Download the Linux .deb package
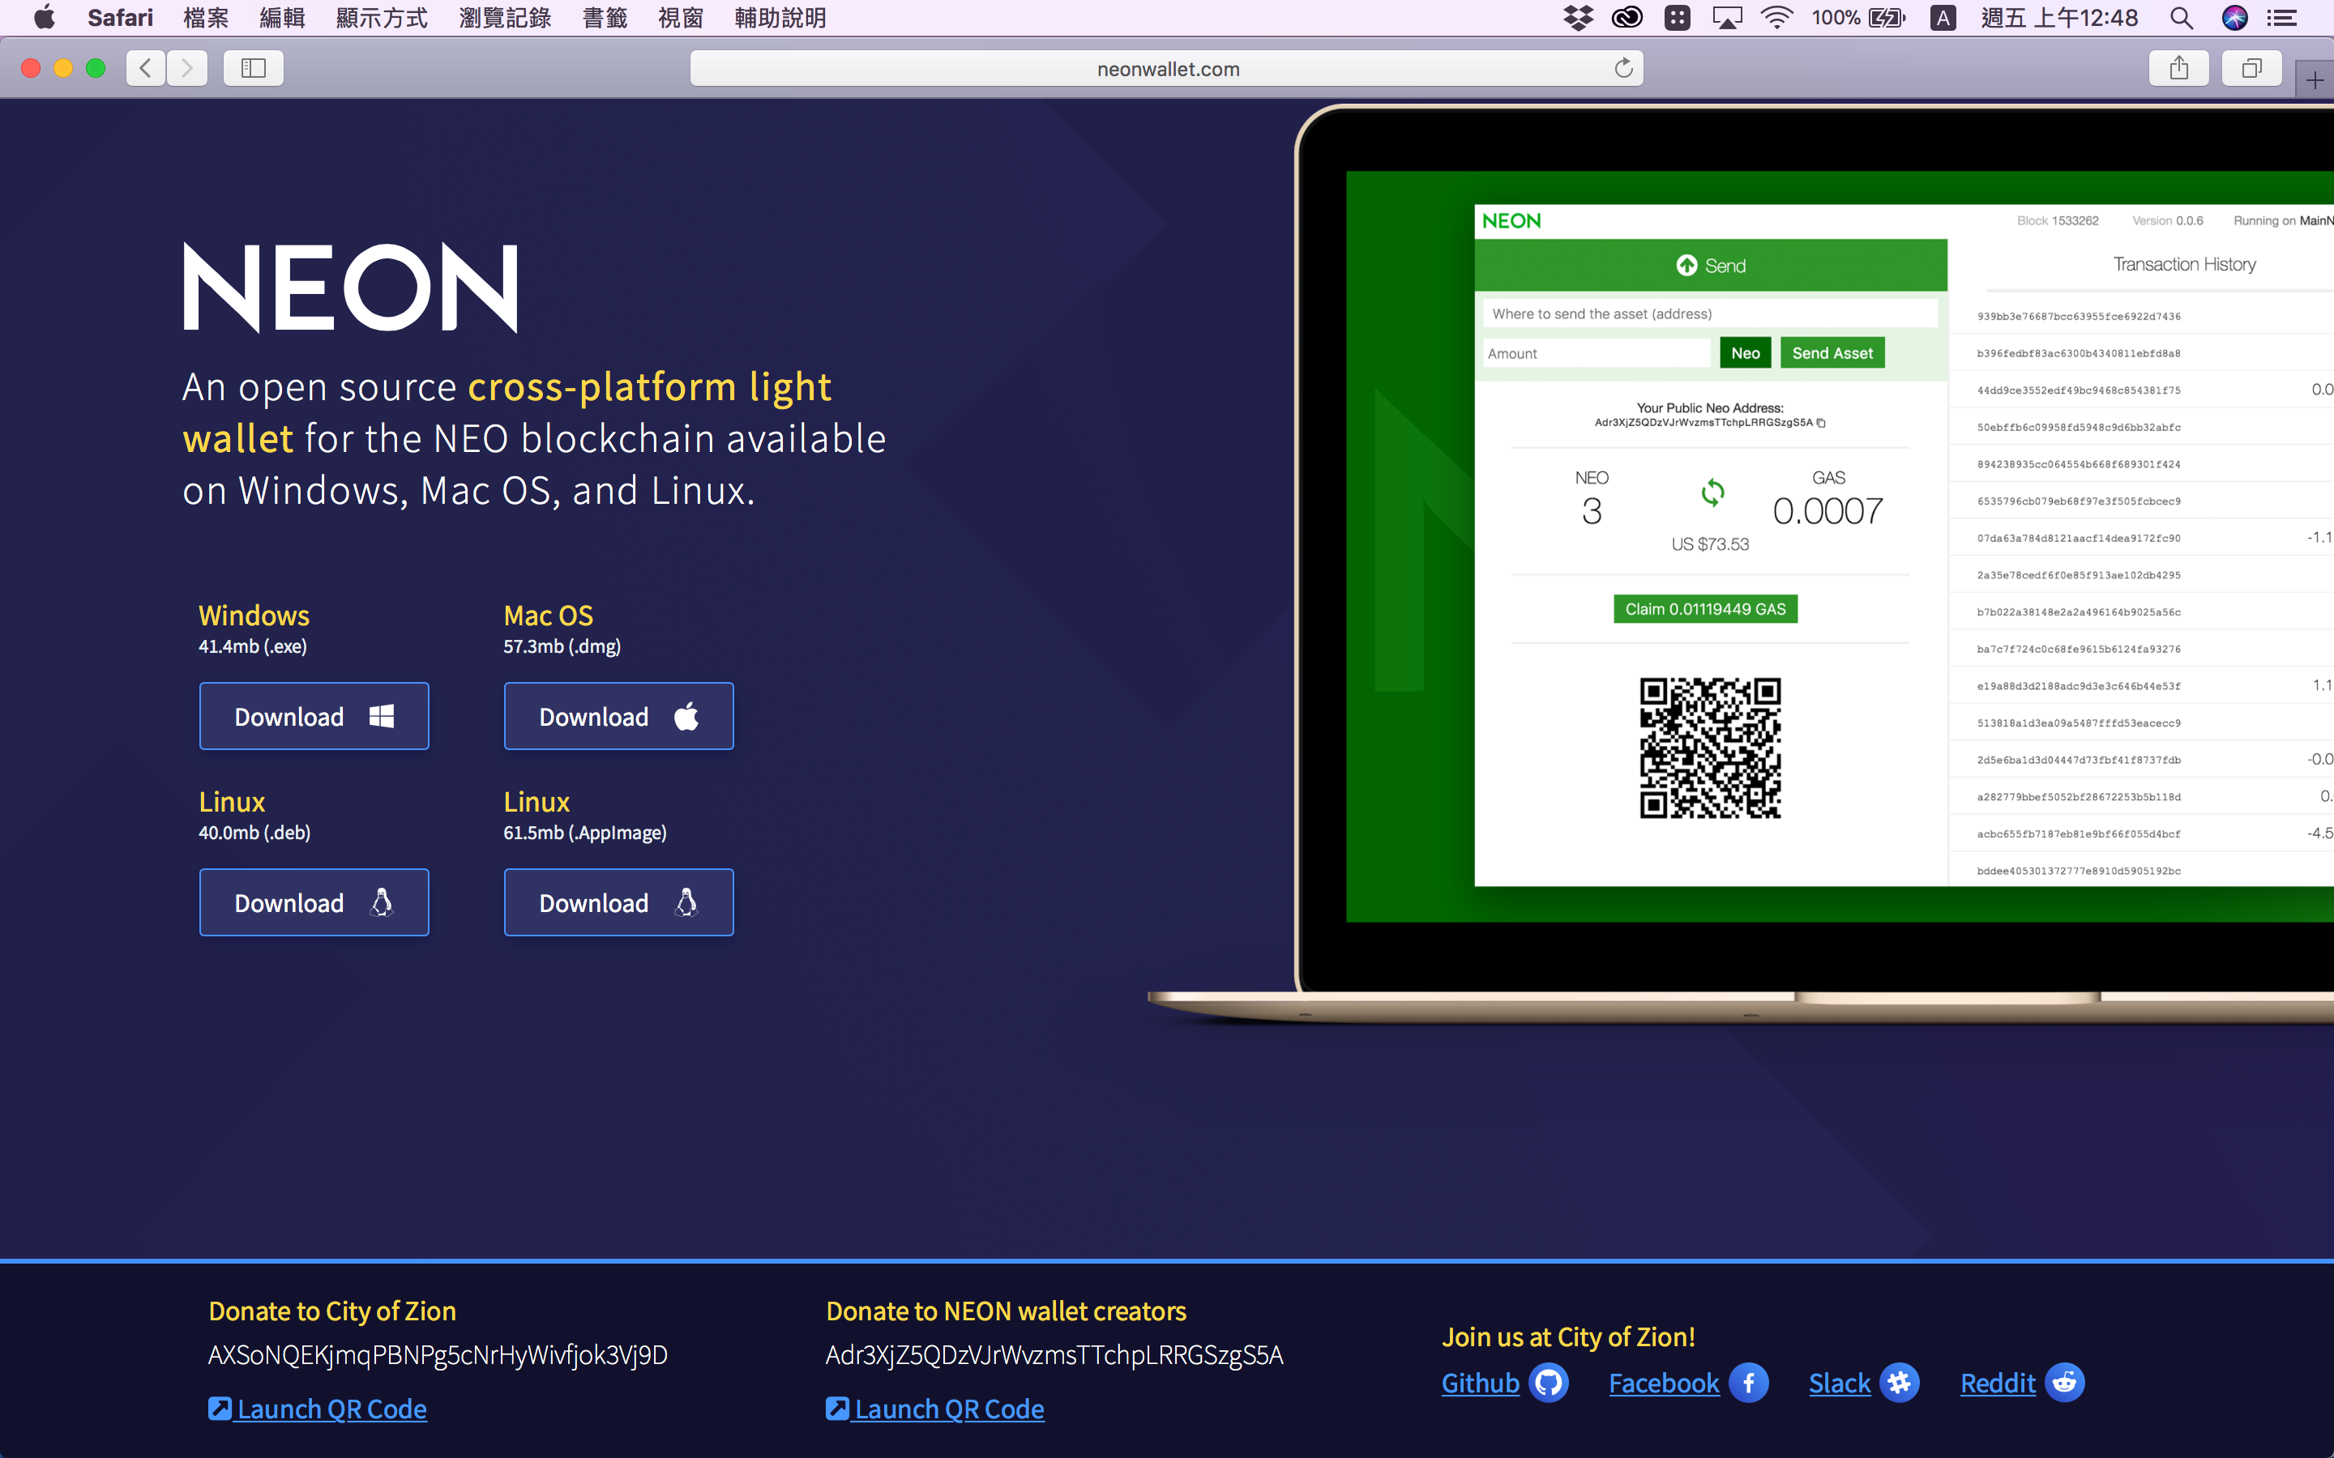Screen dimensions: 2334x1458 pos(314,902)
